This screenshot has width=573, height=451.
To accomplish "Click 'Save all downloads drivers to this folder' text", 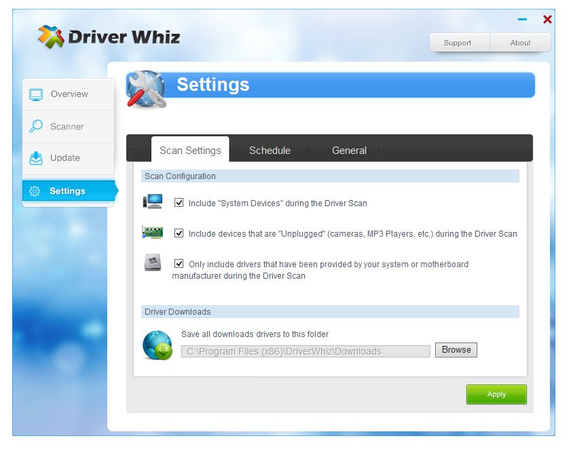I will pos(255,334).
